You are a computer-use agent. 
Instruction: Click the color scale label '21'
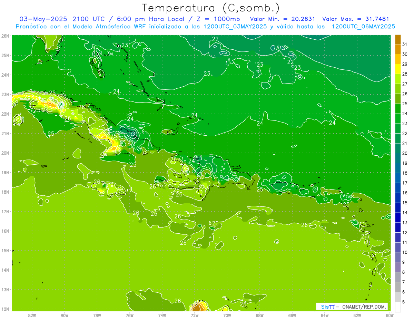click(x=405, y=143)
